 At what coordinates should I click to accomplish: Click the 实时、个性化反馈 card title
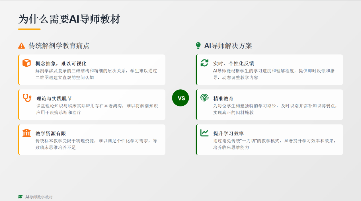tap(233, 63)
